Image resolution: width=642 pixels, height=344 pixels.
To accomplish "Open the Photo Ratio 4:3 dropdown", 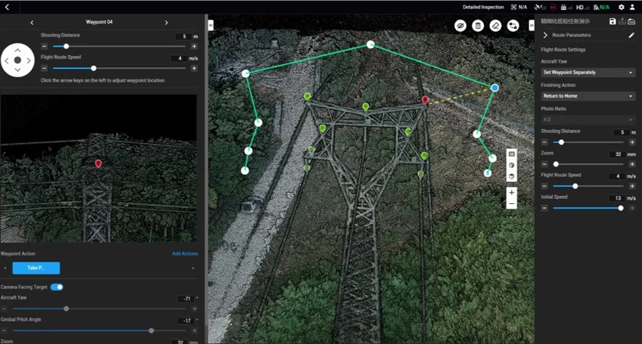I will pyautogui.click(x=588, y=120).
